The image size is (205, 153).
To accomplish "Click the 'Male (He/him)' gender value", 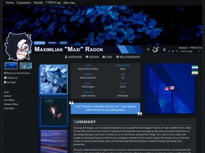I will [88, 78].
